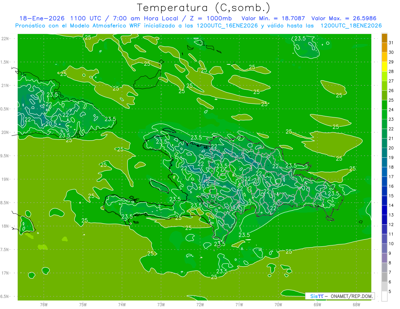Click the legend scale value 31

(x=391, y=43)
